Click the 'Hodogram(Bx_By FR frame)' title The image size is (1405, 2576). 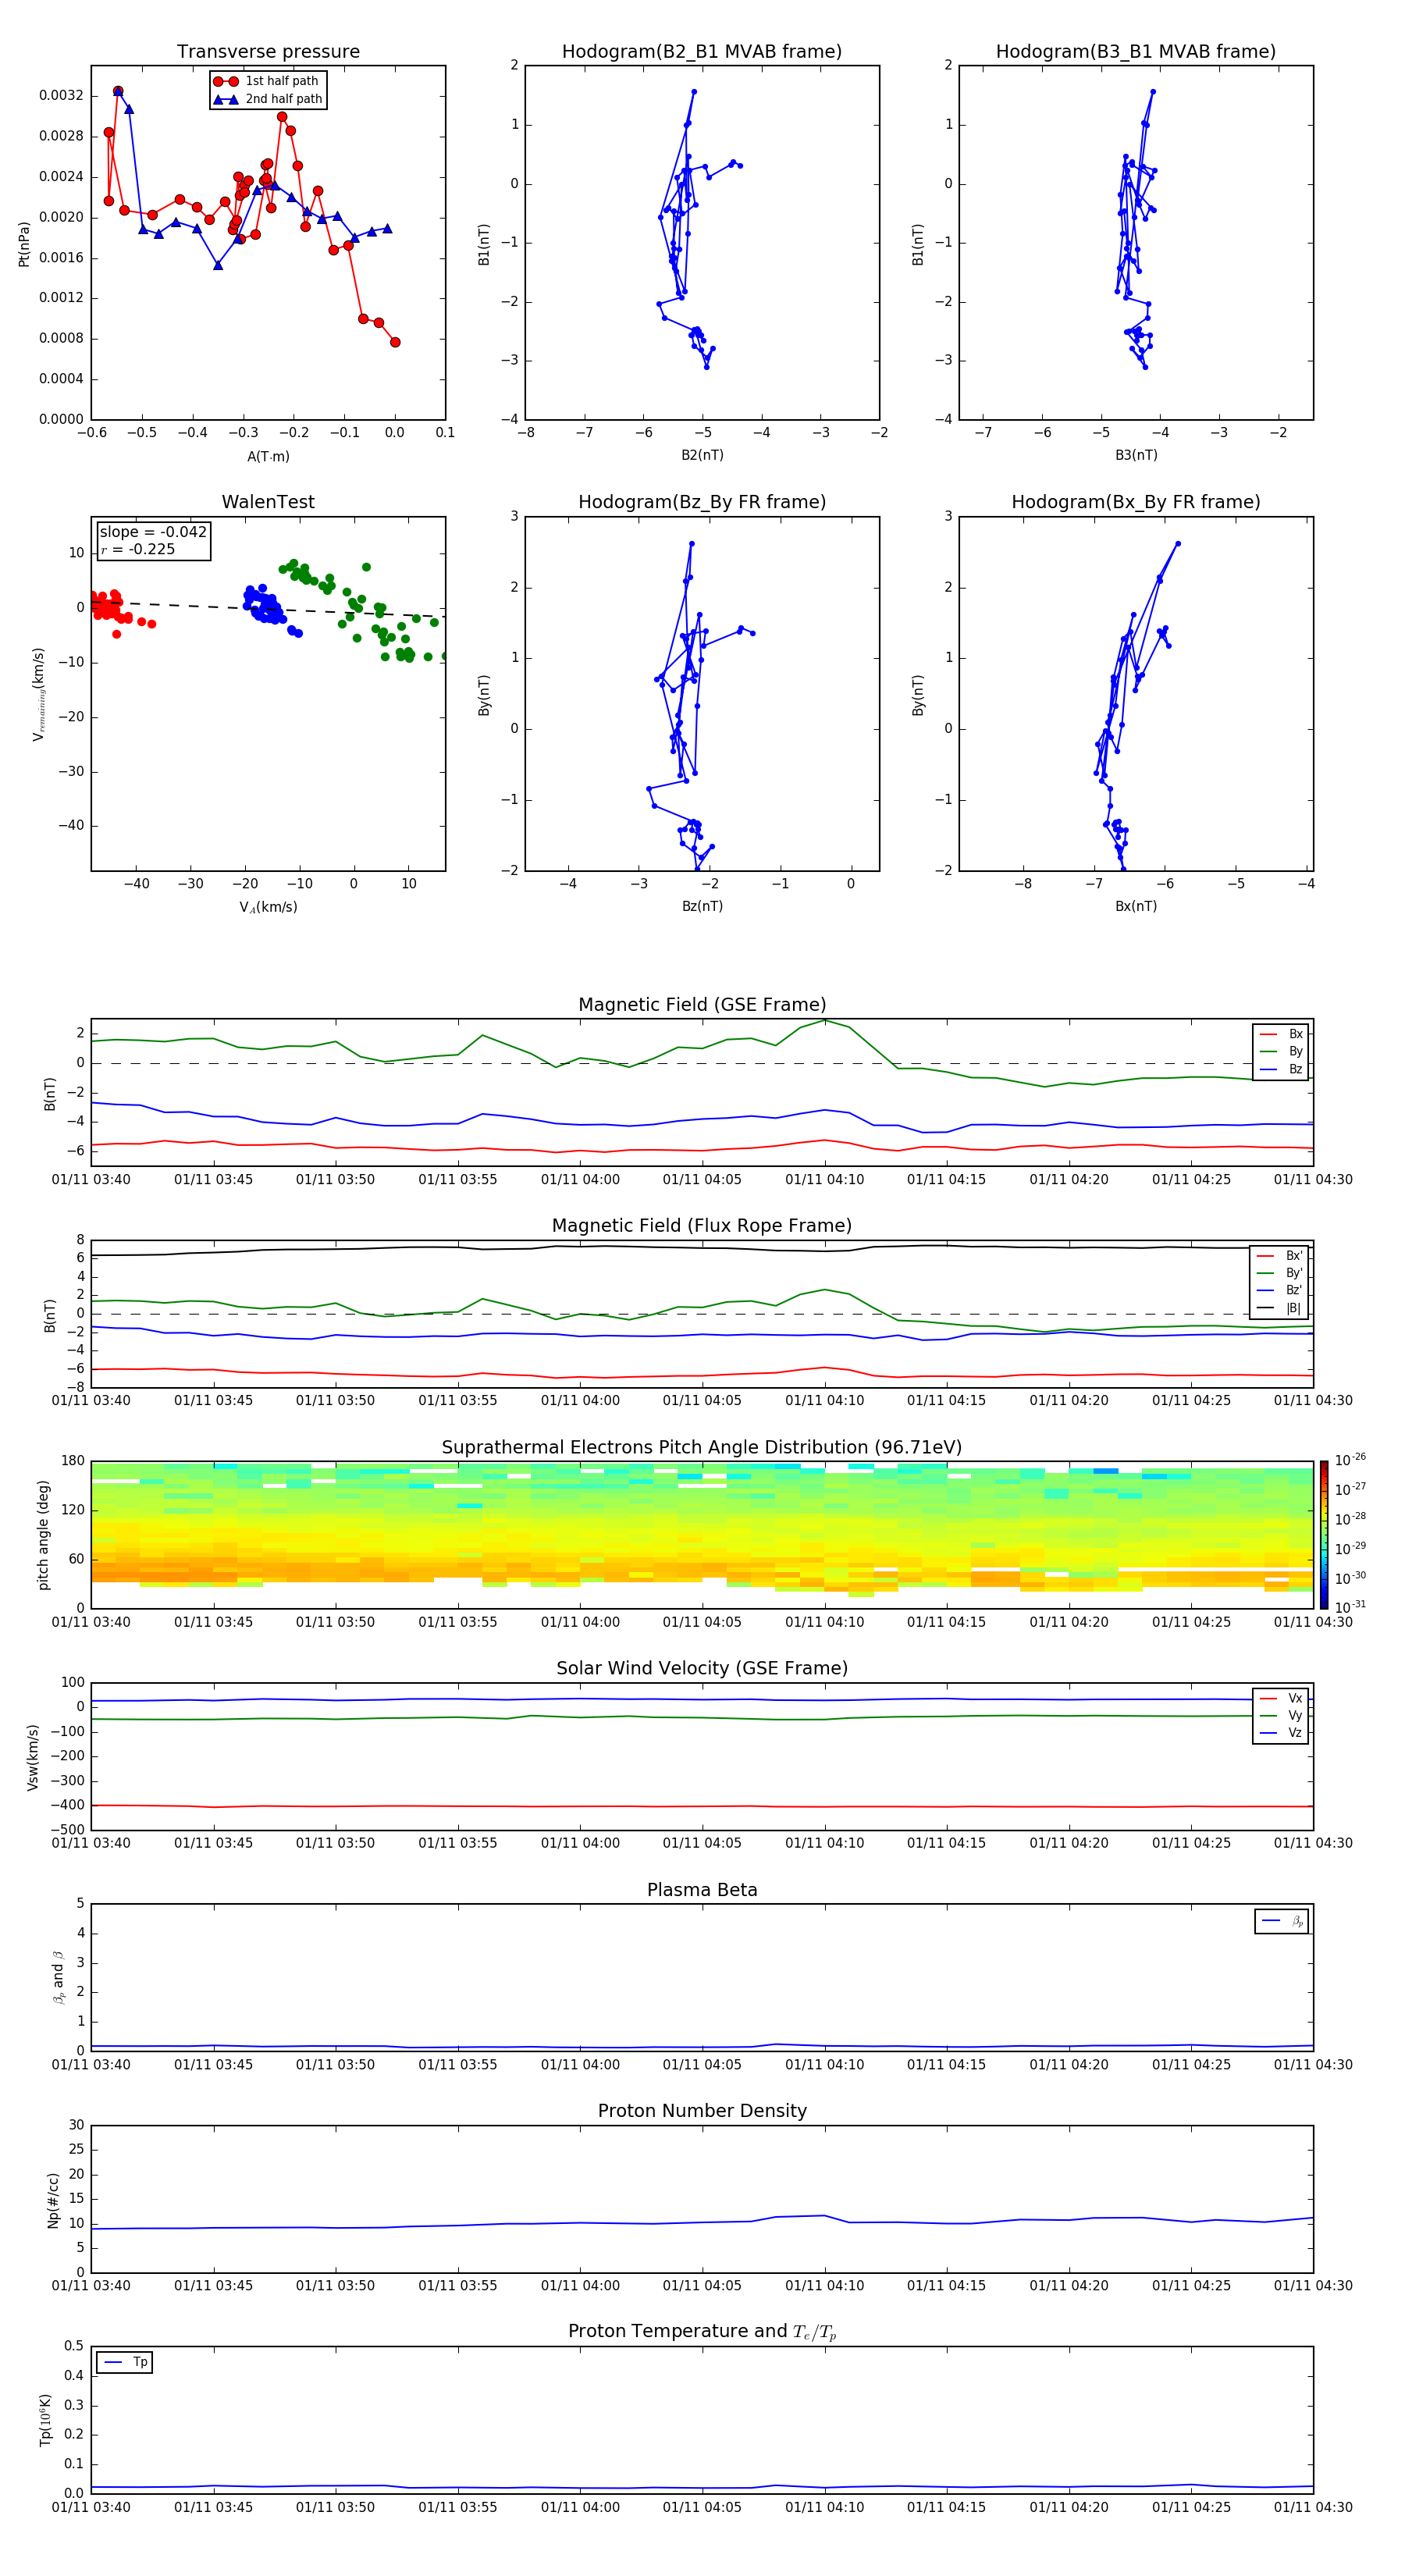point(1136,502)
